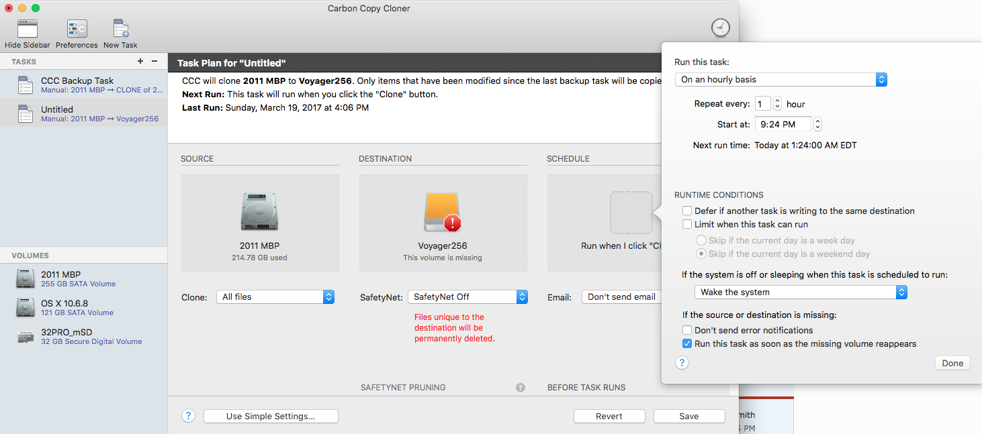
Task: Check Don't send error notifications
Action: tap(687, 330)
